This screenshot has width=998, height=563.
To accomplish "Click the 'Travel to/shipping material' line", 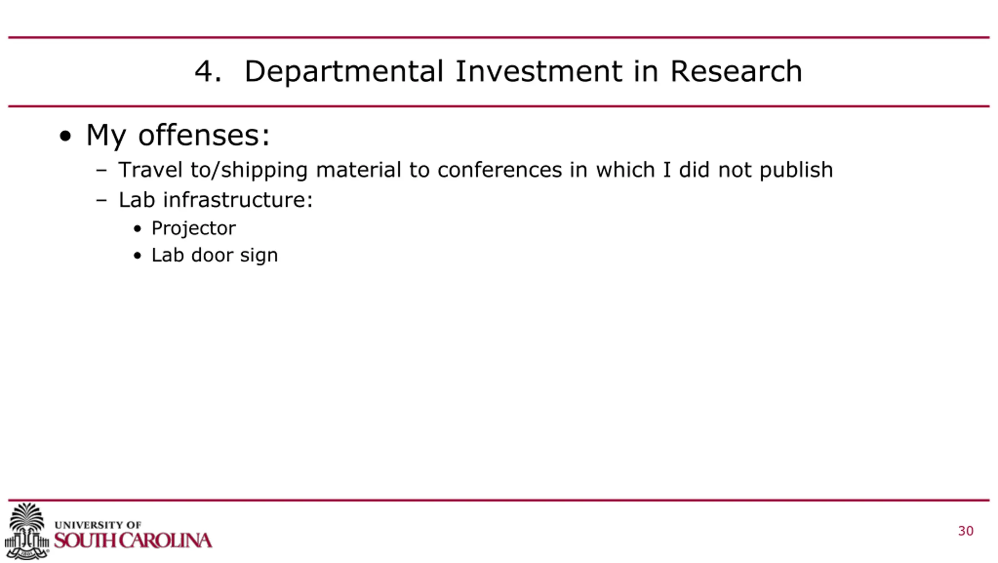I will (x=476, y=170).
